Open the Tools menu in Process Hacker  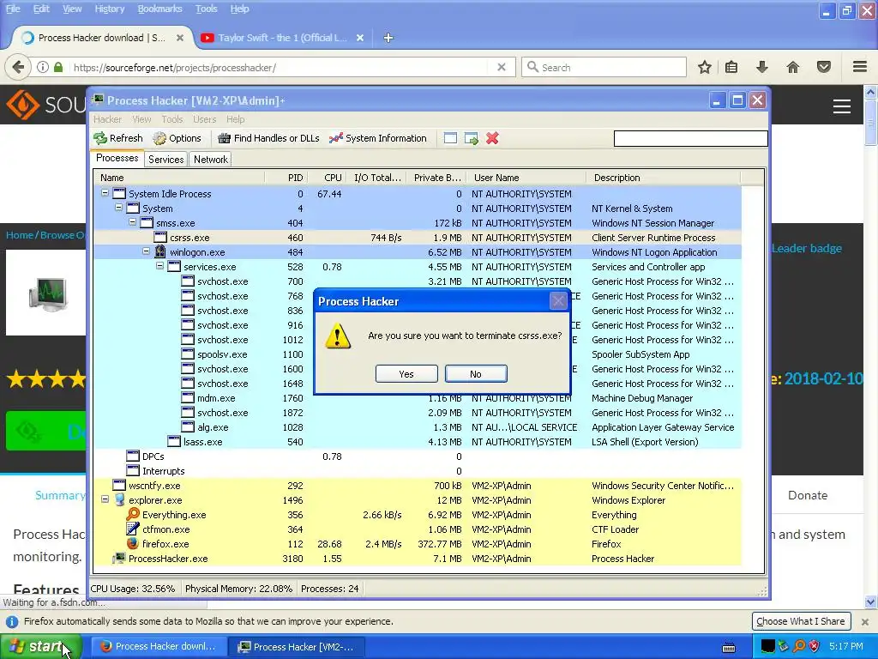pyautogui.click(x=171, y=119)
